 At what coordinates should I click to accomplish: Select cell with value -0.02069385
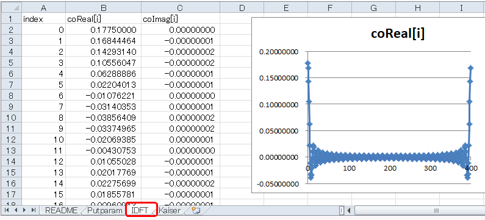pos(103,140)
